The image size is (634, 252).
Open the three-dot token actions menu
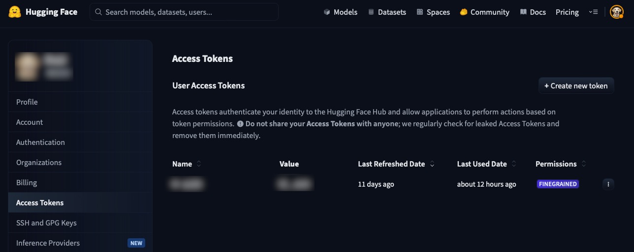pos(608,184)
